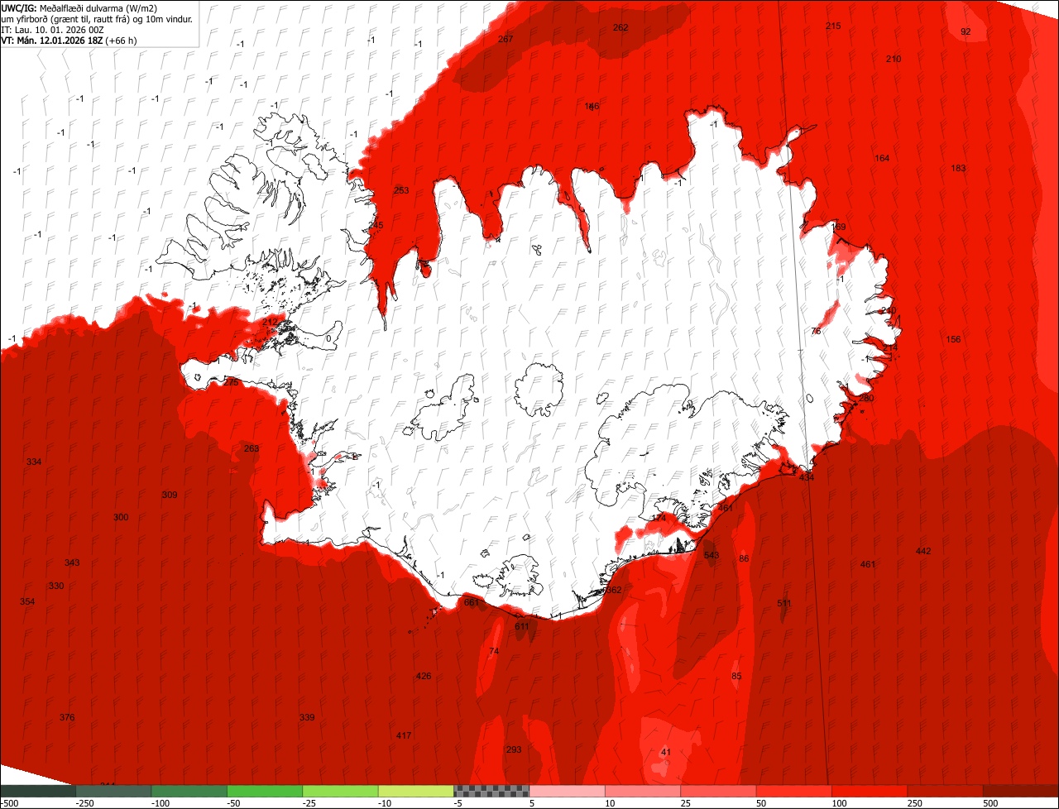Click the legend swatch between 25 and 50
Screen dimensions: 1059x809
click(718, 790)
